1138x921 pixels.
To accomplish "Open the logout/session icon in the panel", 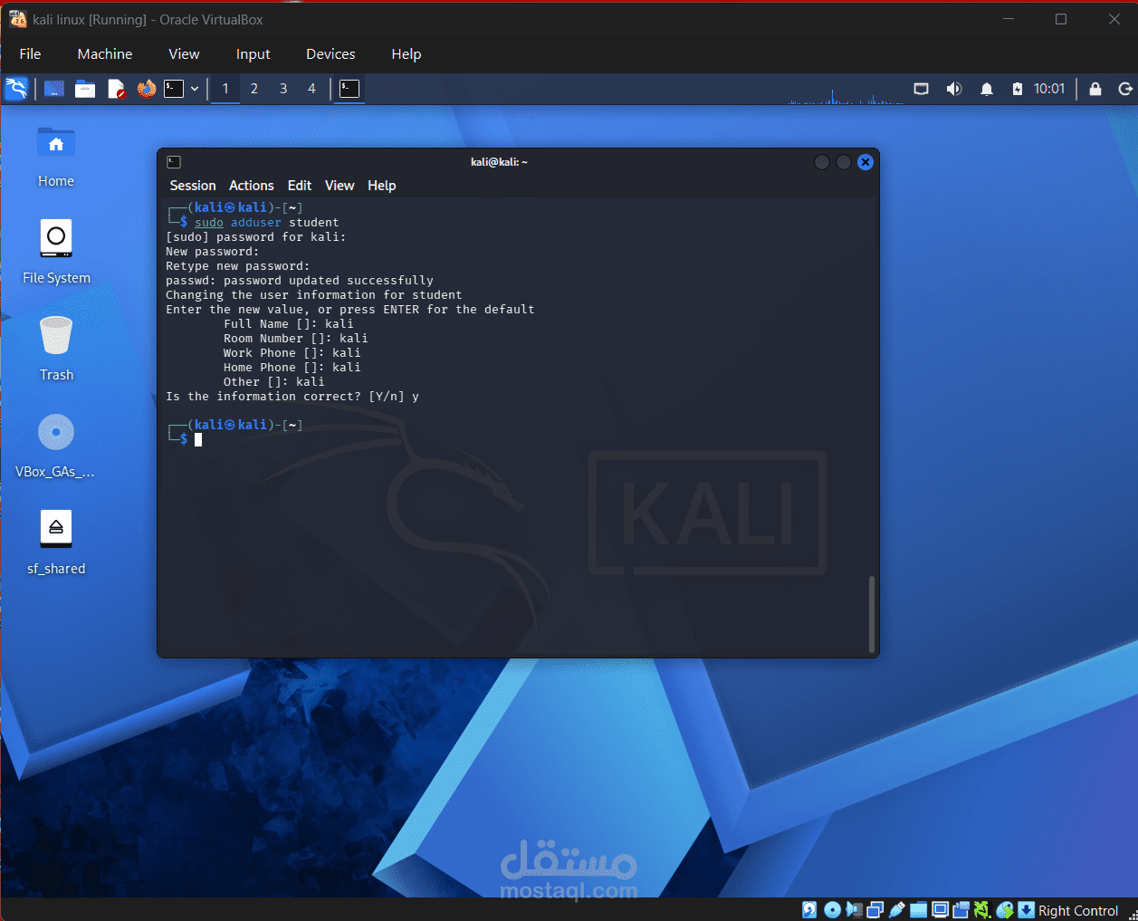I will [x=1125, y=89].
